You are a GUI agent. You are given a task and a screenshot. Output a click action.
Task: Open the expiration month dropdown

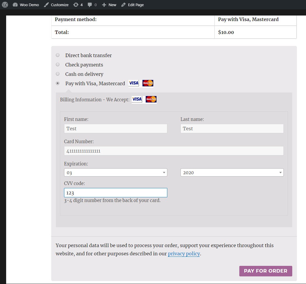116,172
